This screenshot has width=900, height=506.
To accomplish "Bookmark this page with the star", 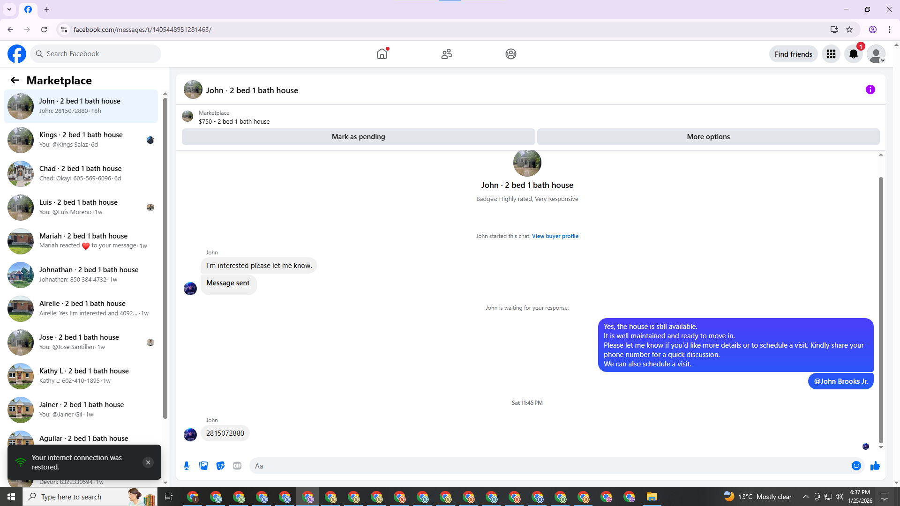I will coord(849,30).
